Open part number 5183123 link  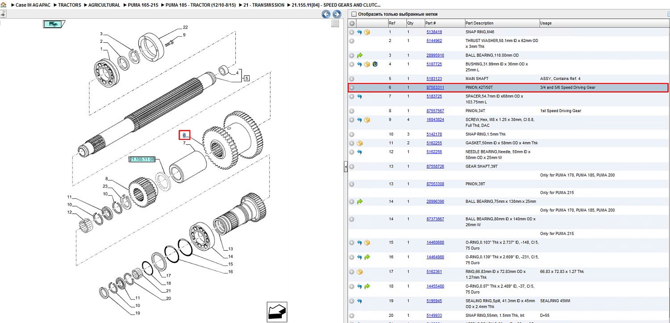[434, 79]
